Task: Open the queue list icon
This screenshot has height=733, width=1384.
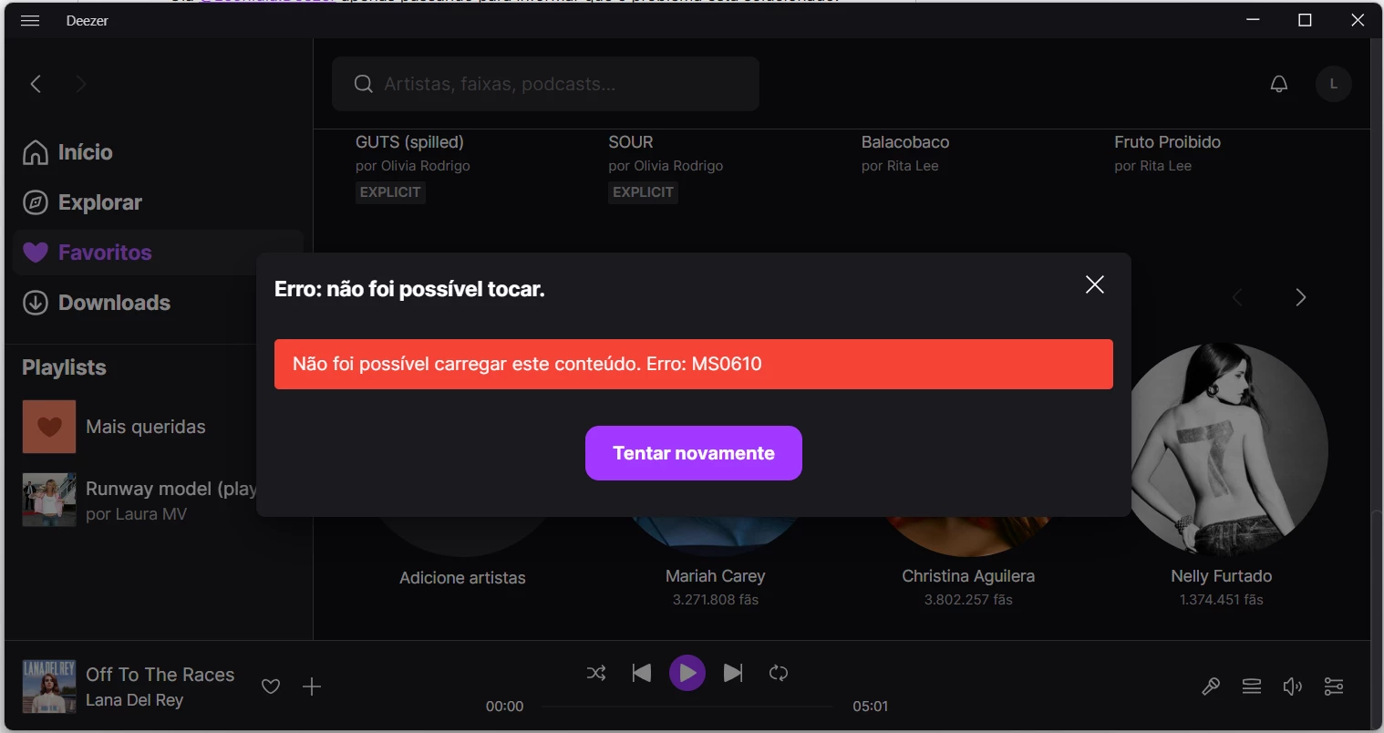Action: 1252,687
